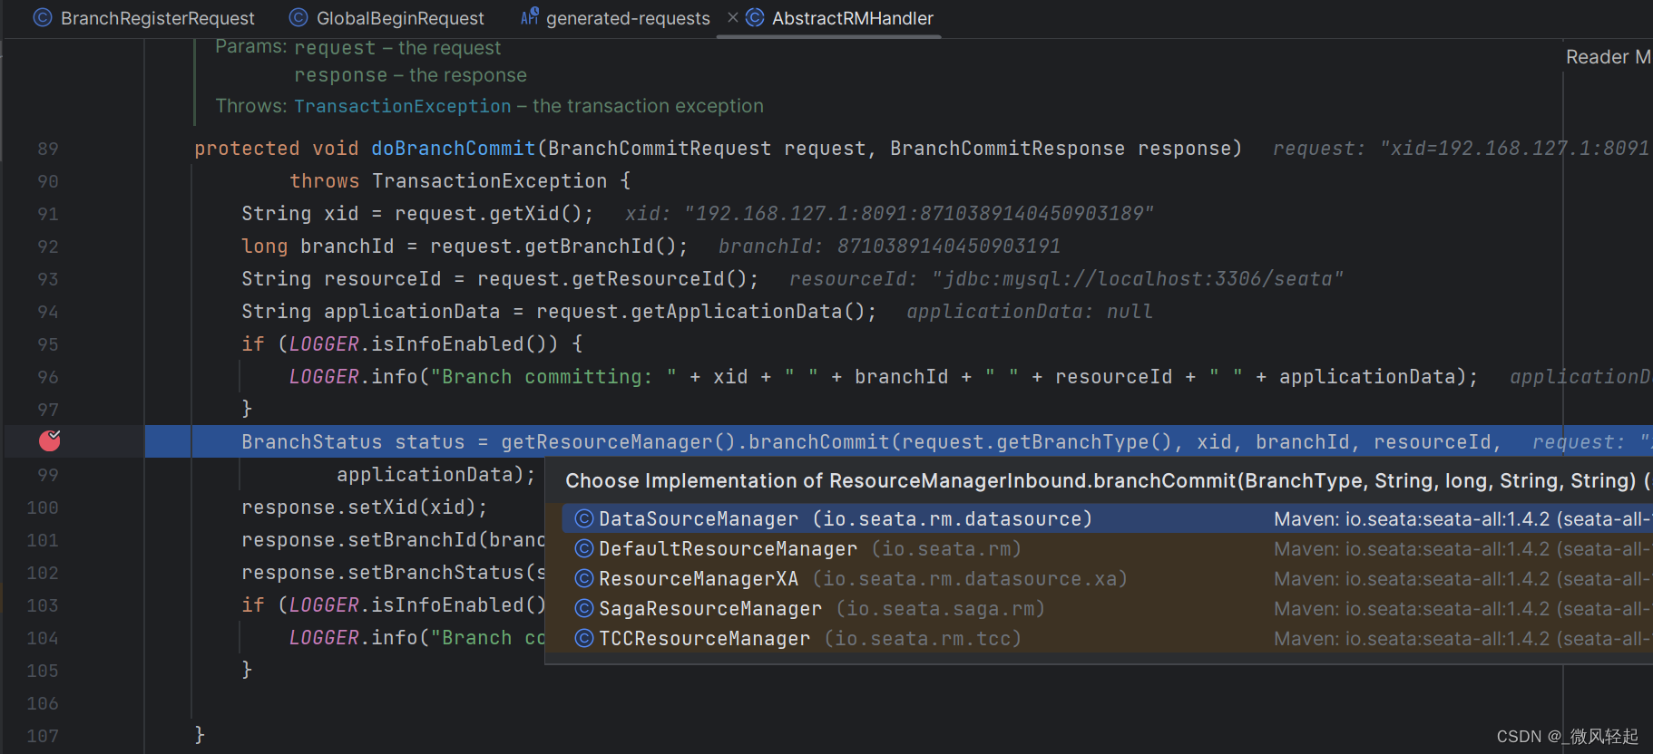The image size is (1653, 754).
Task: Click the getApplicationData() call on line 94
Action: 748,312
